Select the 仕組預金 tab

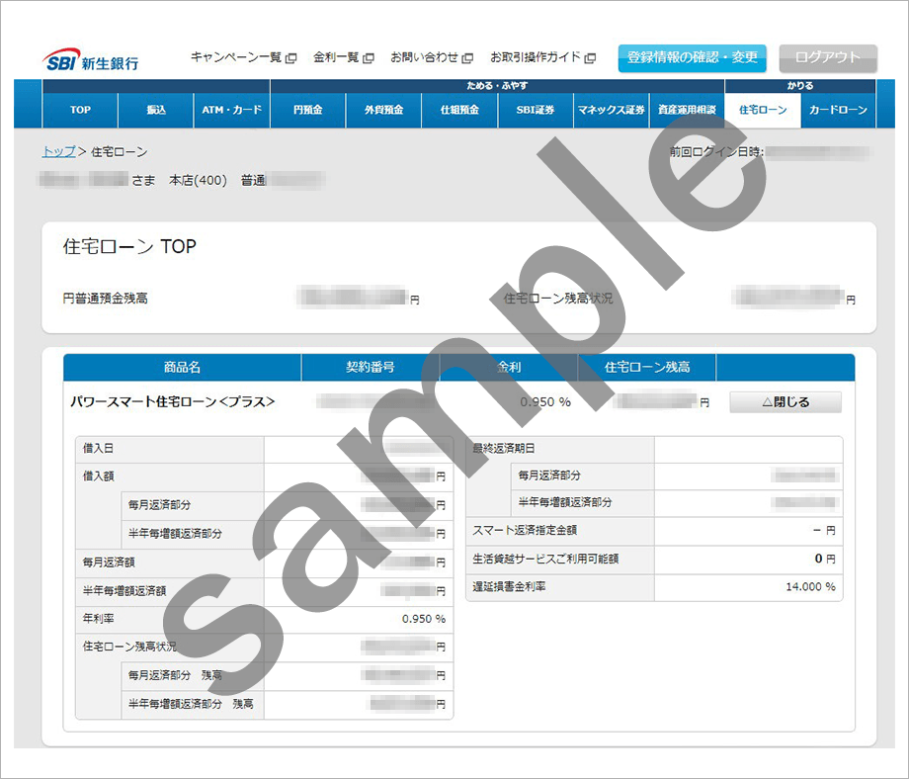(459, 110)
